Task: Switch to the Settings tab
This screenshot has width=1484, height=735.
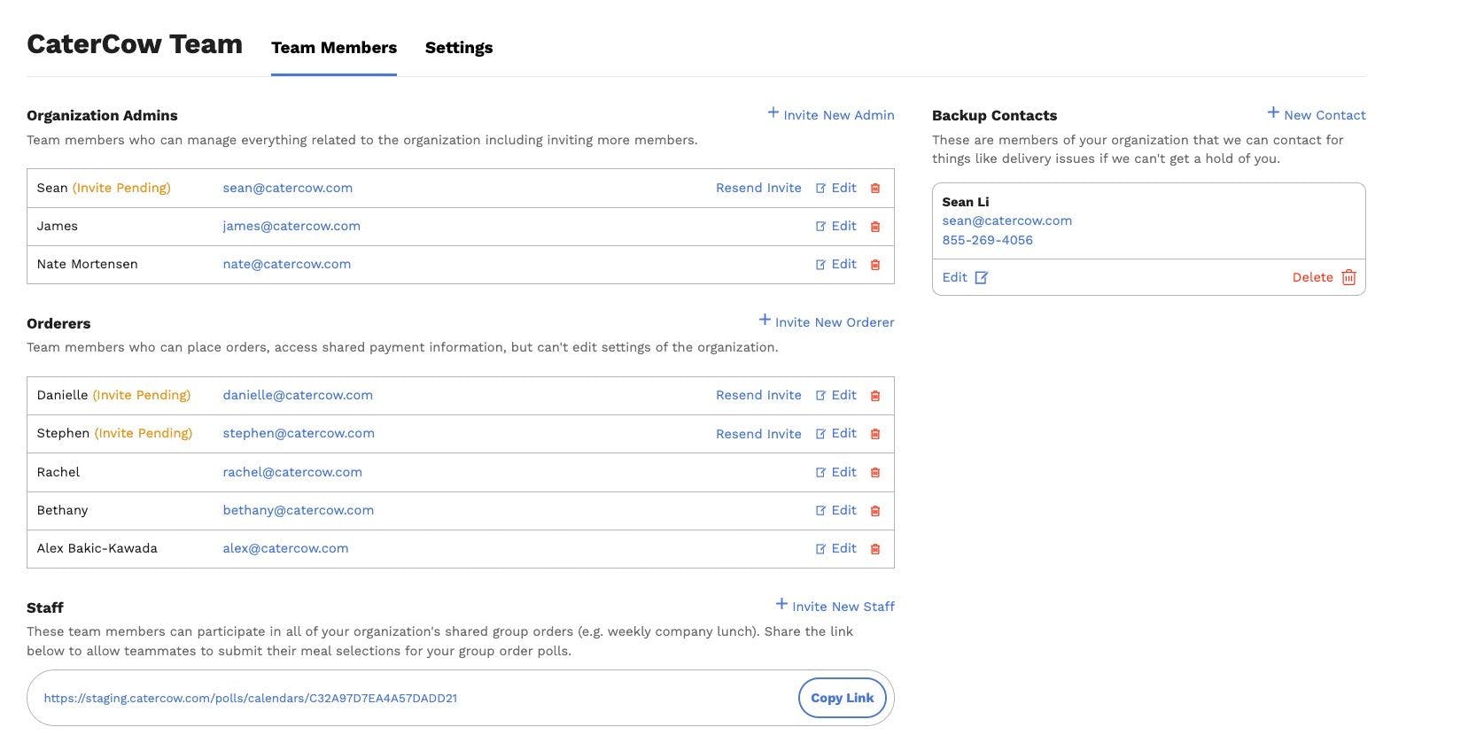Action: tap(458, 48)
